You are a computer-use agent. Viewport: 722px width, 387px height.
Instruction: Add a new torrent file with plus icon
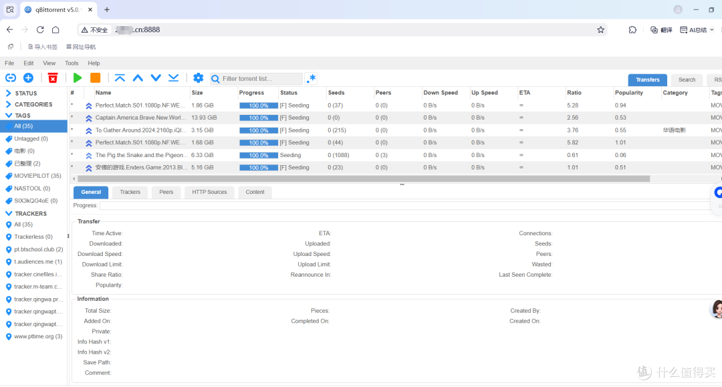[x=28, y=78]
